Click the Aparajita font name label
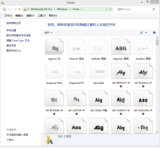Image resolution: width=160 pixels, height=148 pixels. click(x=99, y=83)
